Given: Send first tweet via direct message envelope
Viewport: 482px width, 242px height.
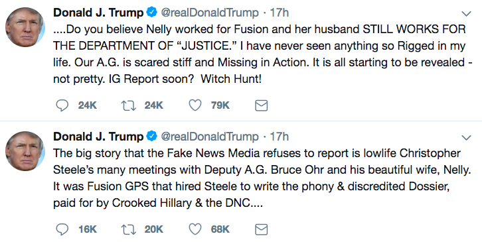Looking at the screenshot, I should (262, 105).
